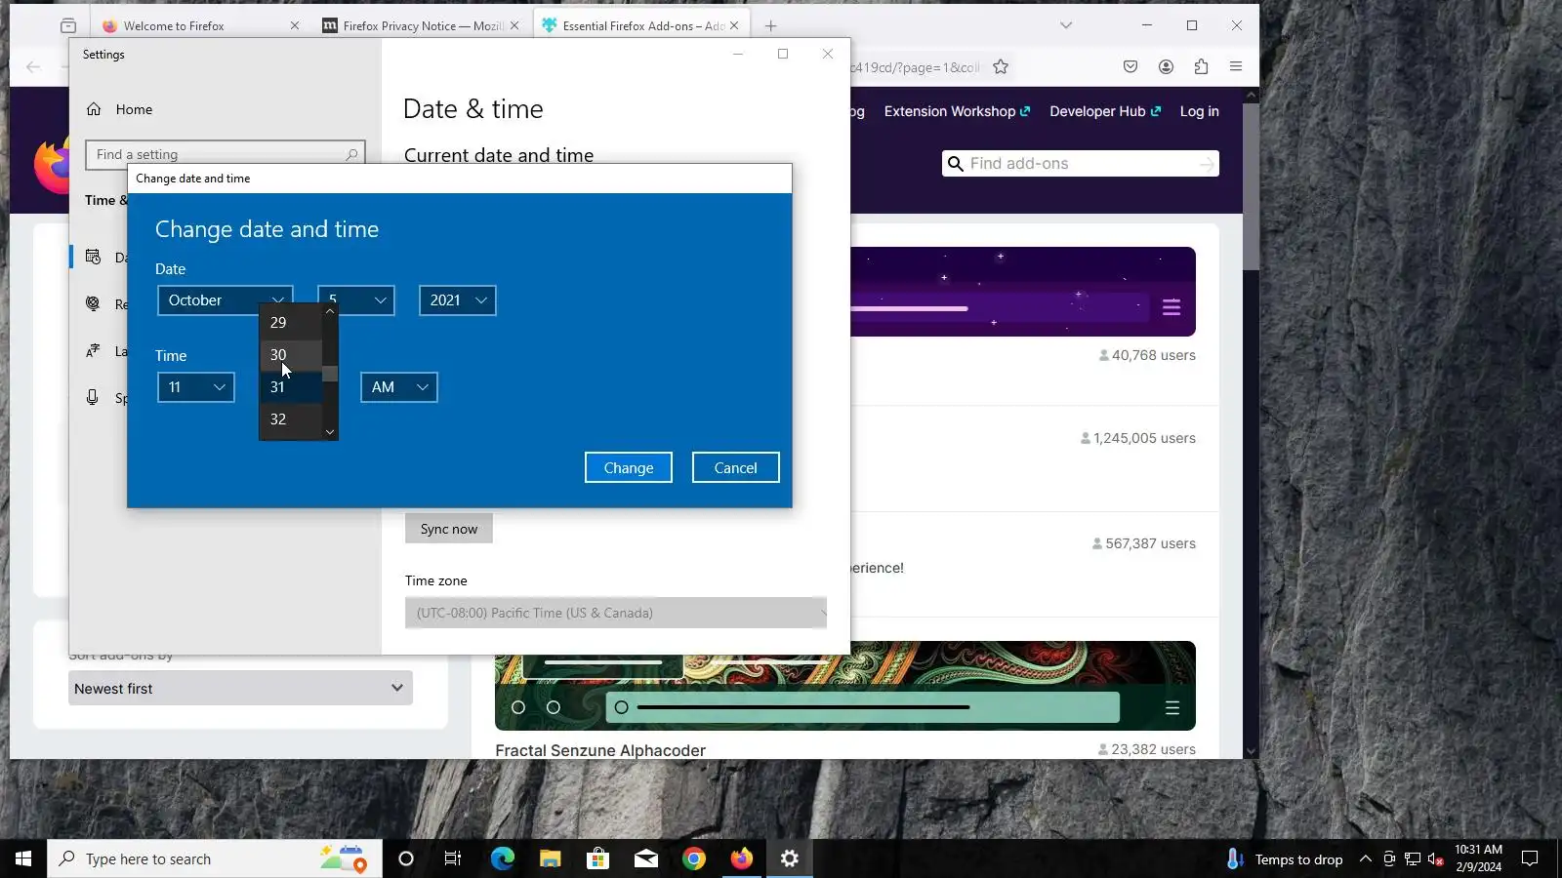Screen dimensions: 1562x878
Task: Switch to the Essential Firefox Add-ons tab
Action: point(642,25)
